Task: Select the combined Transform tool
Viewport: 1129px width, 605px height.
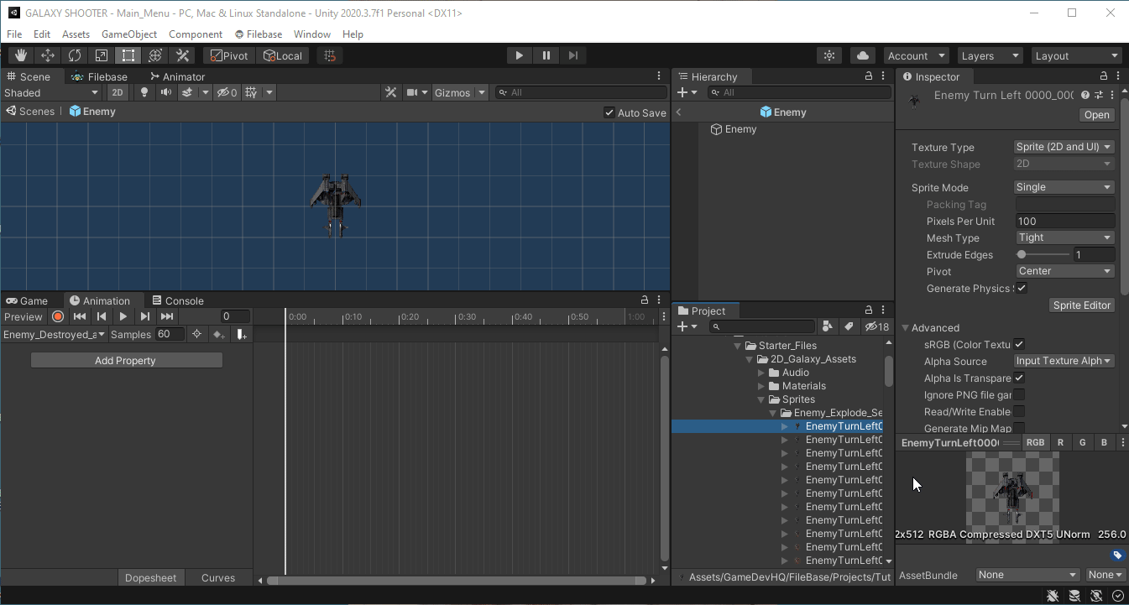Action: [x=155, y=55]
